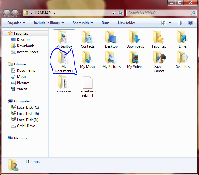Screen dimensions: 199x175
Task: Select the Saved Games folder
Action: (x=159, y=62)
